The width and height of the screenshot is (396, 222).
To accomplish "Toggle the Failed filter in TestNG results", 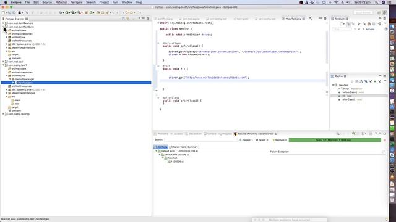I will (262, 140).
